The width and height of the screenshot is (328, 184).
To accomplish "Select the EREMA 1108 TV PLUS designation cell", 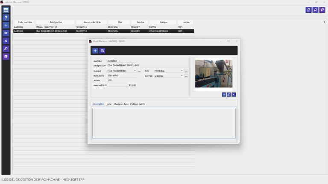I will pos(46,27).
